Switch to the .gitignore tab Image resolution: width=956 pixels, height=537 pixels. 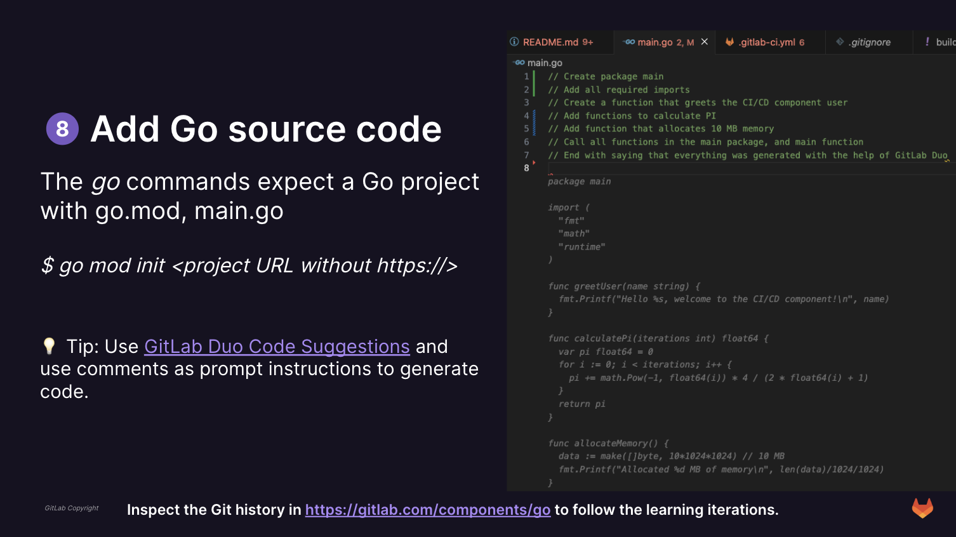868,43
